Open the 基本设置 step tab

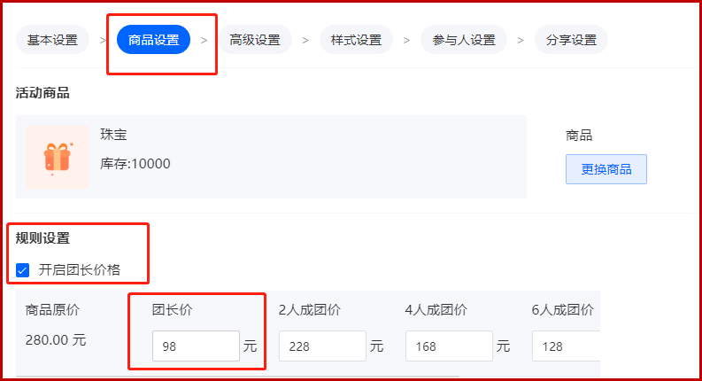[x=52, y=40]
